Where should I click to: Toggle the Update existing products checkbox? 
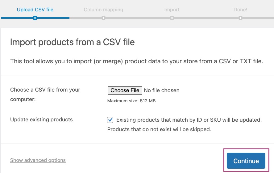point(110,120)
